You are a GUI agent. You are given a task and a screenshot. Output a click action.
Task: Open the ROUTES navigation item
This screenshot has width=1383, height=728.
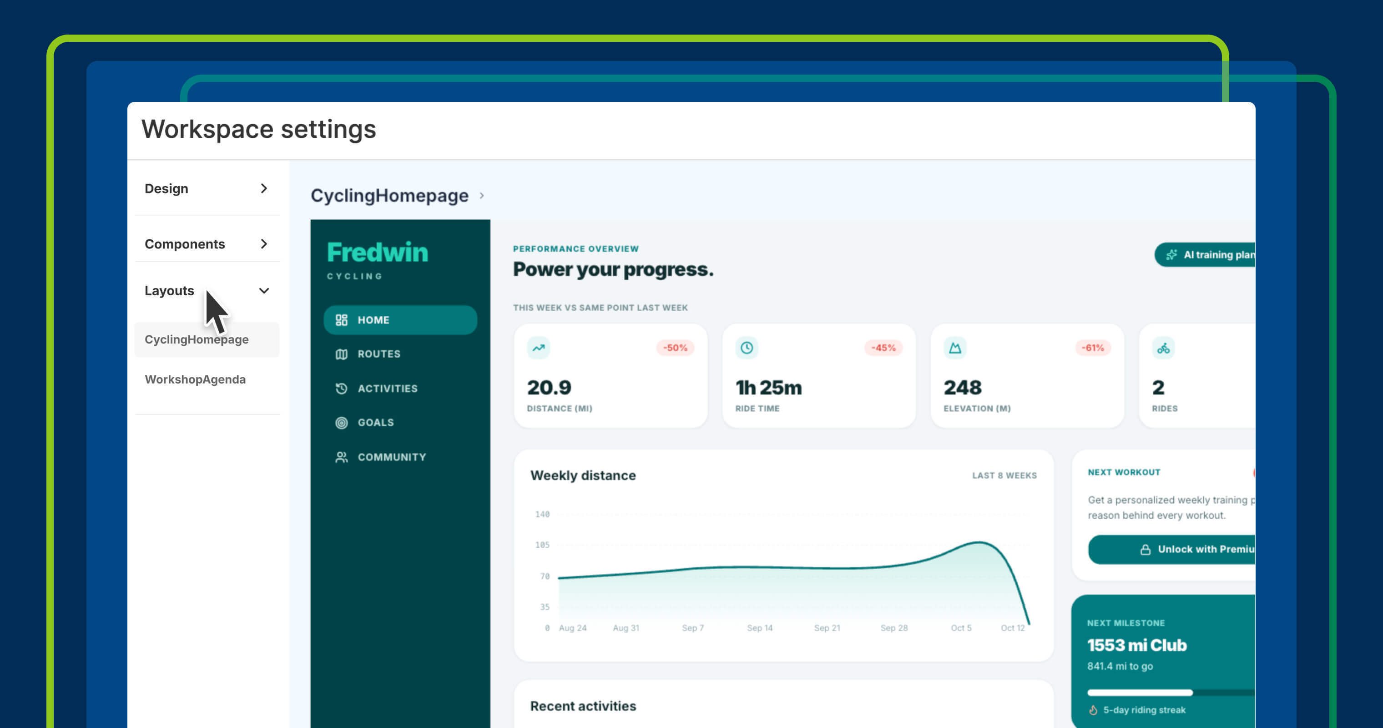(400, 354)
